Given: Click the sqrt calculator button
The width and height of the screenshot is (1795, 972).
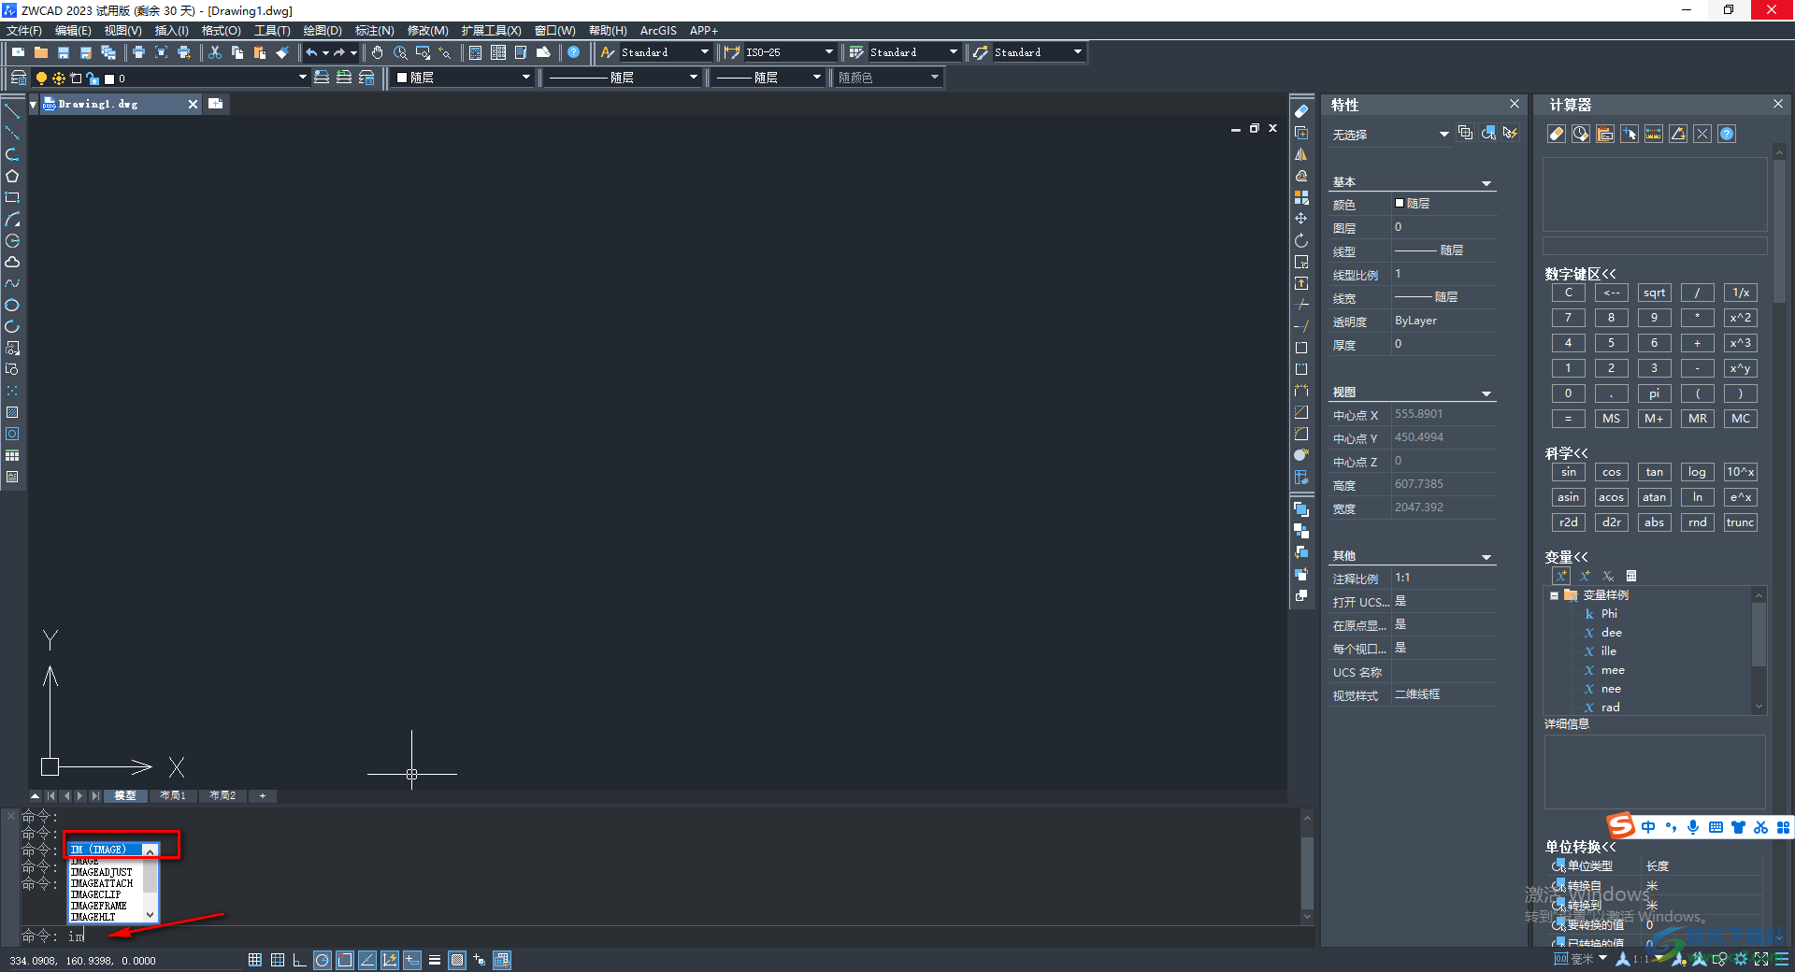Looking at the screenshot, I should click(x=1654, y=293).
